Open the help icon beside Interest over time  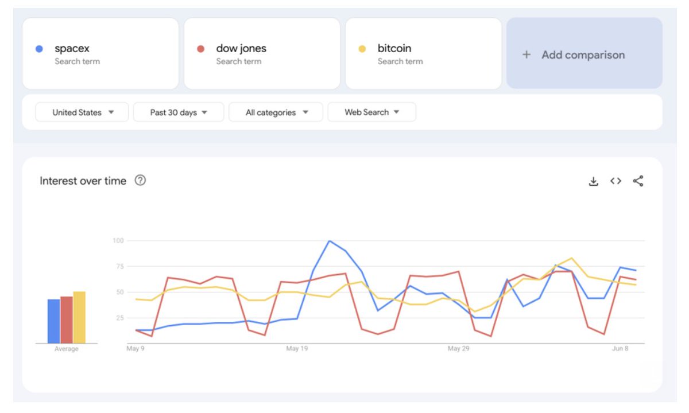pyautogui.click(x=140, y=181)
